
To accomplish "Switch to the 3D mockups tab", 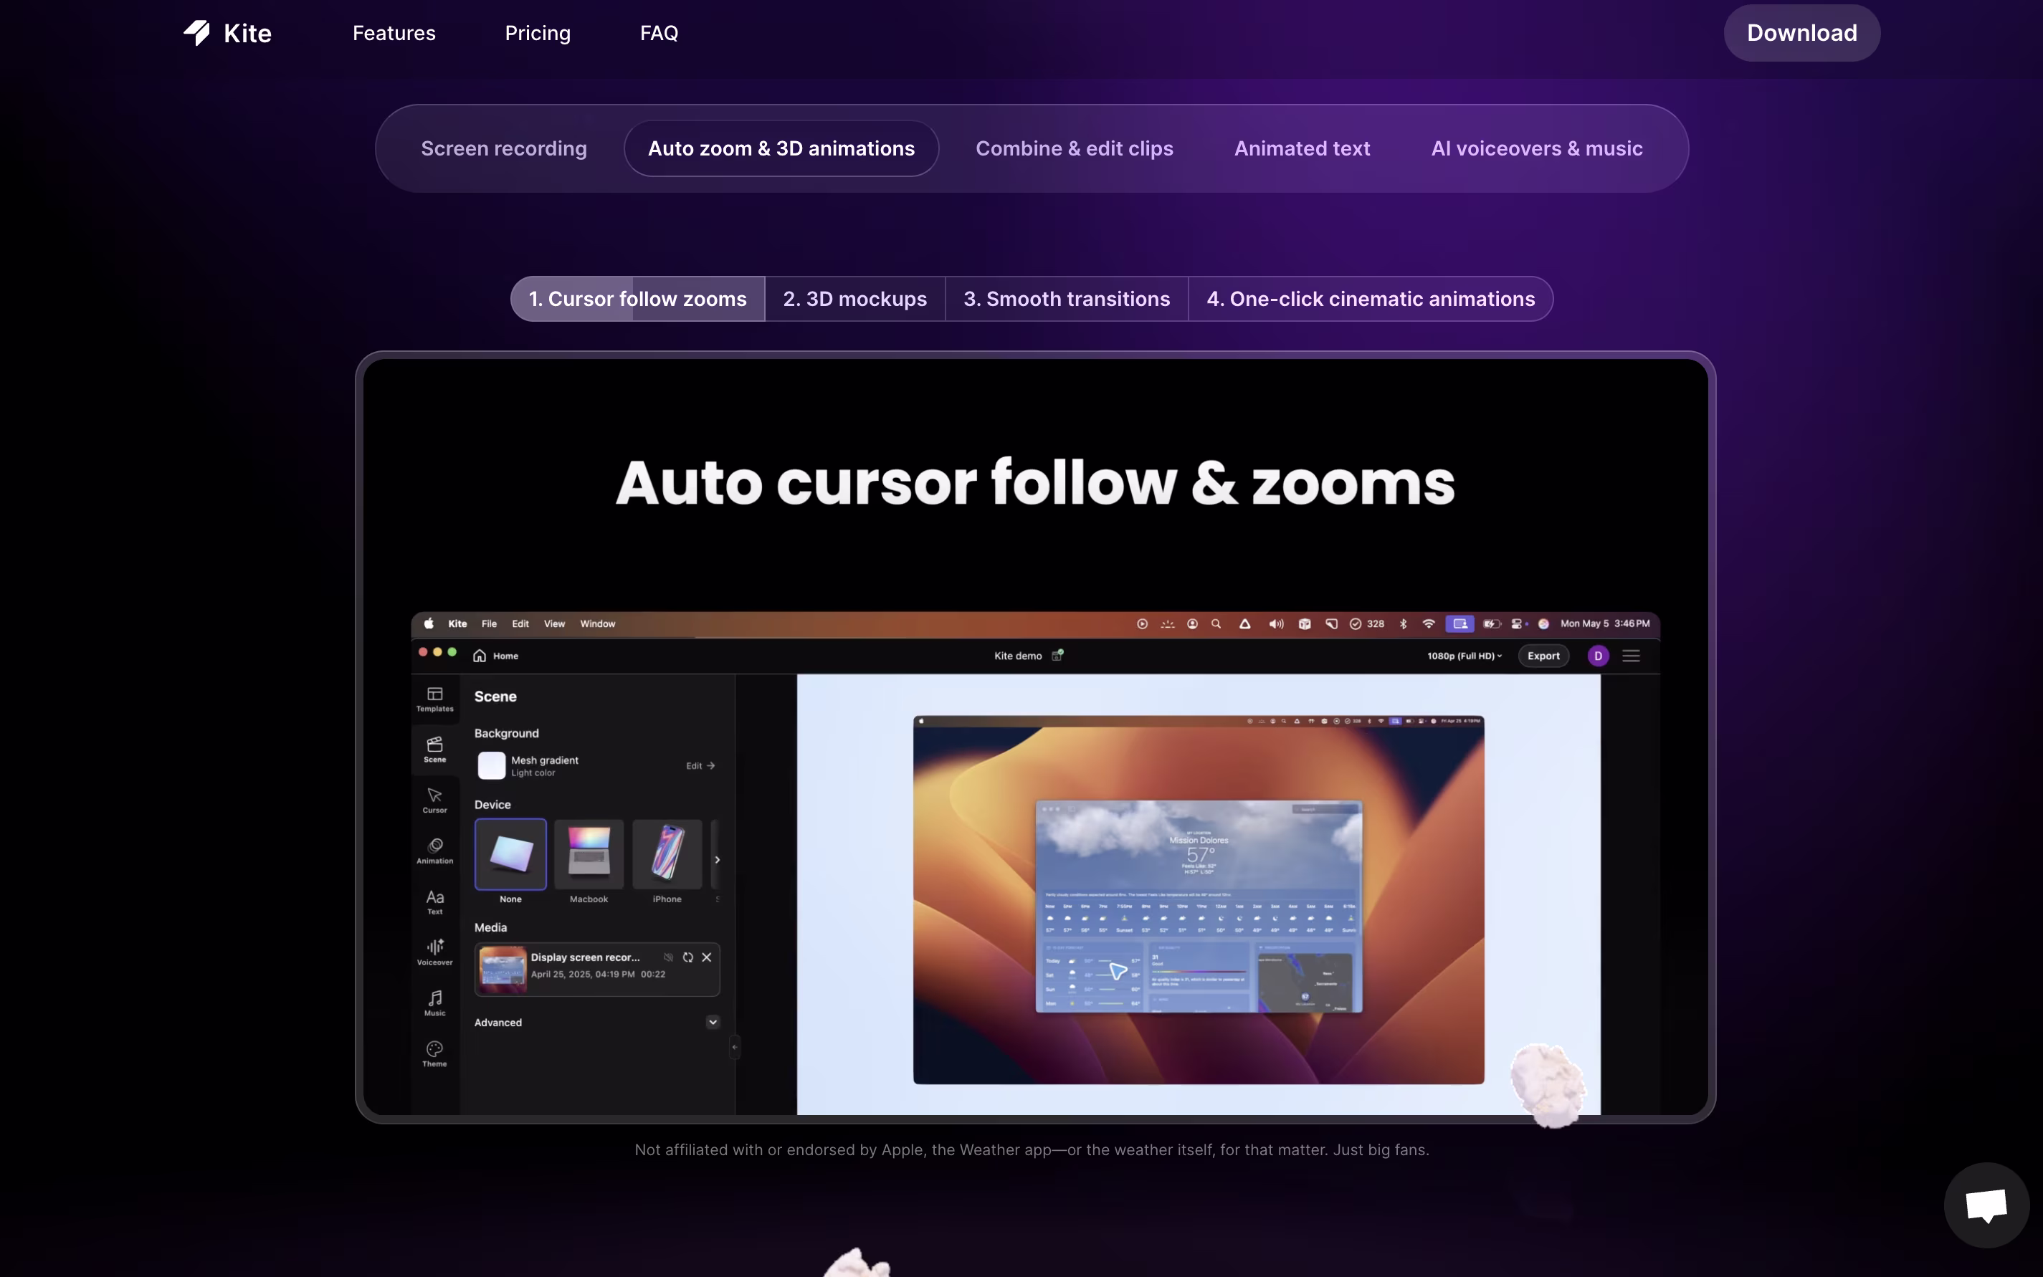I will (x=854, y=299).
